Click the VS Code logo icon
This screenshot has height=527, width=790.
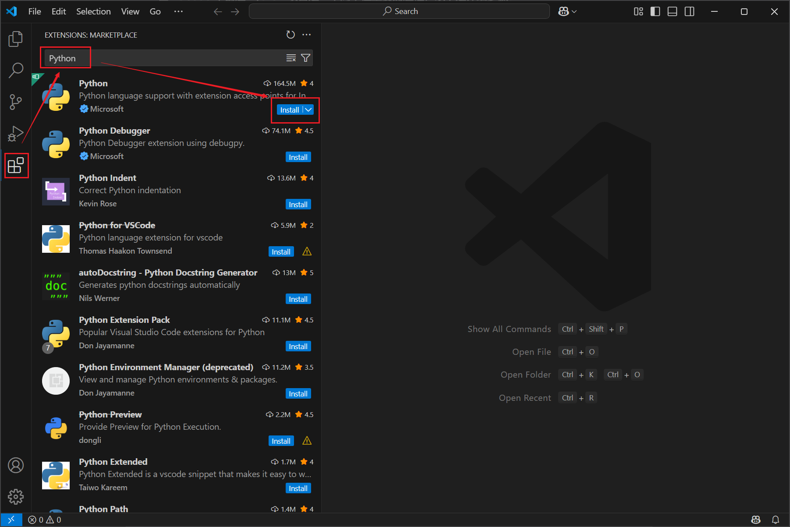(x=12, y=11)
